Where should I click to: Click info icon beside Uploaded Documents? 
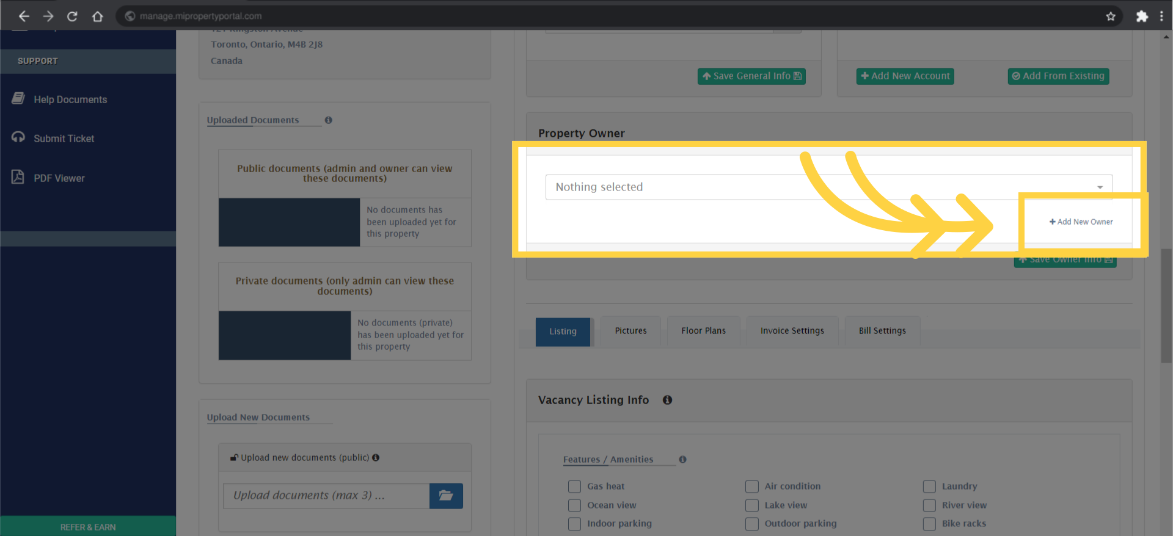[329, 120]
